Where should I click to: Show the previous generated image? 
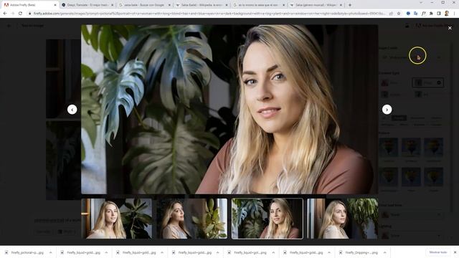[x=72, y=110]
